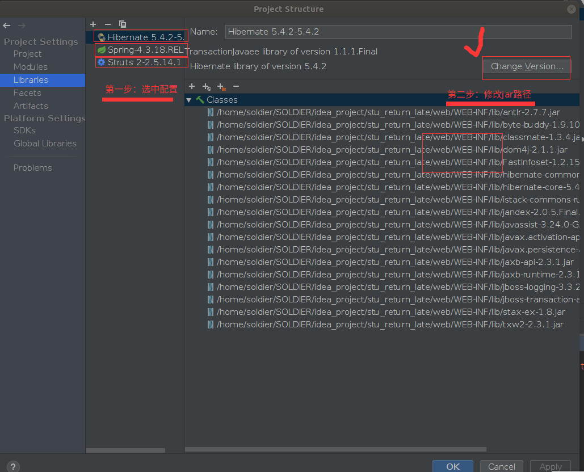Copy the selected library
The width and height of the screenshot is (584, 472).
(x=123, y=24)
